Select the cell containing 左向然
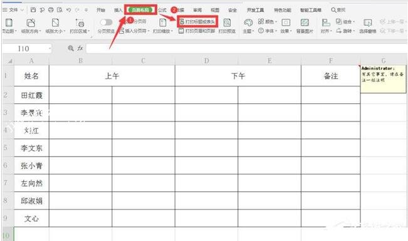The image size is (408, 241). coord(31,183)
